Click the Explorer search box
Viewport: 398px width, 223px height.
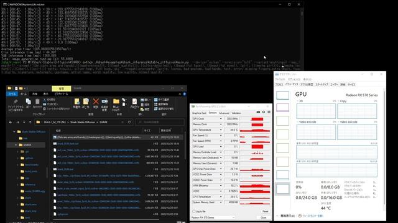[x=160, y=122]
